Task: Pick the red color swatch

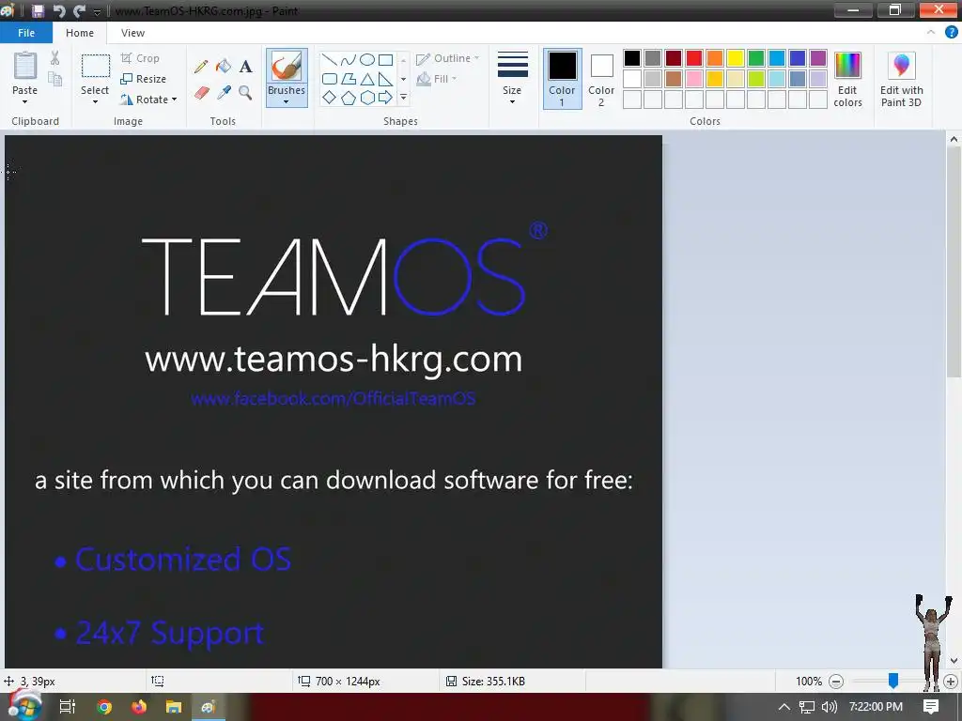Action: 694,58
